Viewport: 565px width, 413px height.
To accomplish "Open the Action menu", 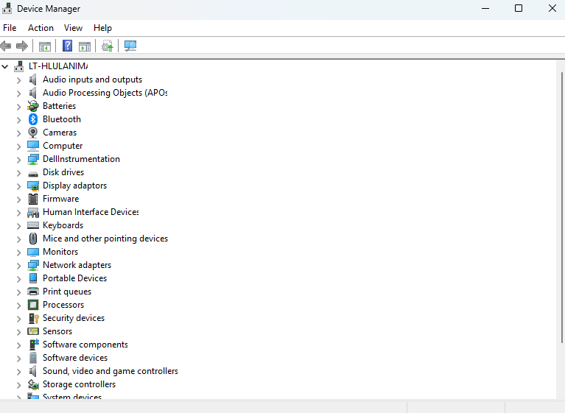I will point(41,28).
